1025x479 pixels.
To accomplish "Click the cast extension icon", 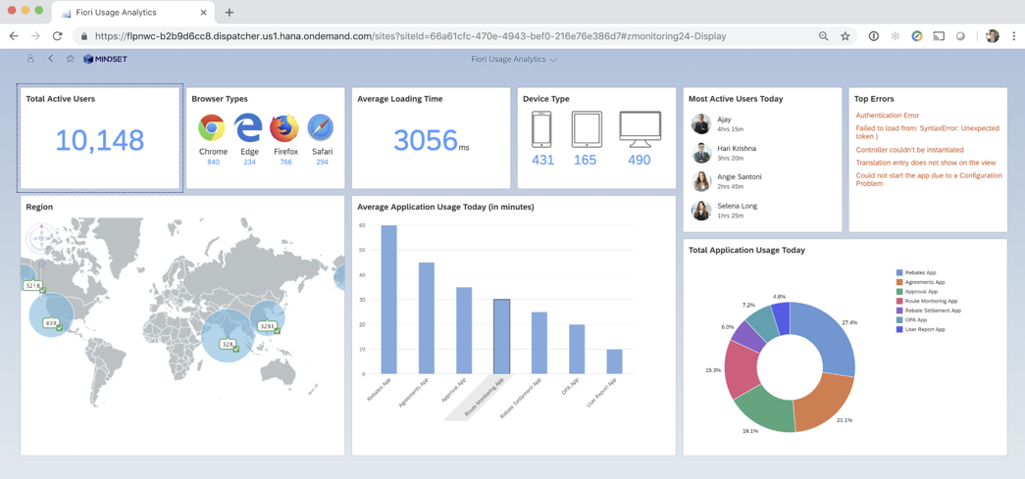I will pos(939,36).
